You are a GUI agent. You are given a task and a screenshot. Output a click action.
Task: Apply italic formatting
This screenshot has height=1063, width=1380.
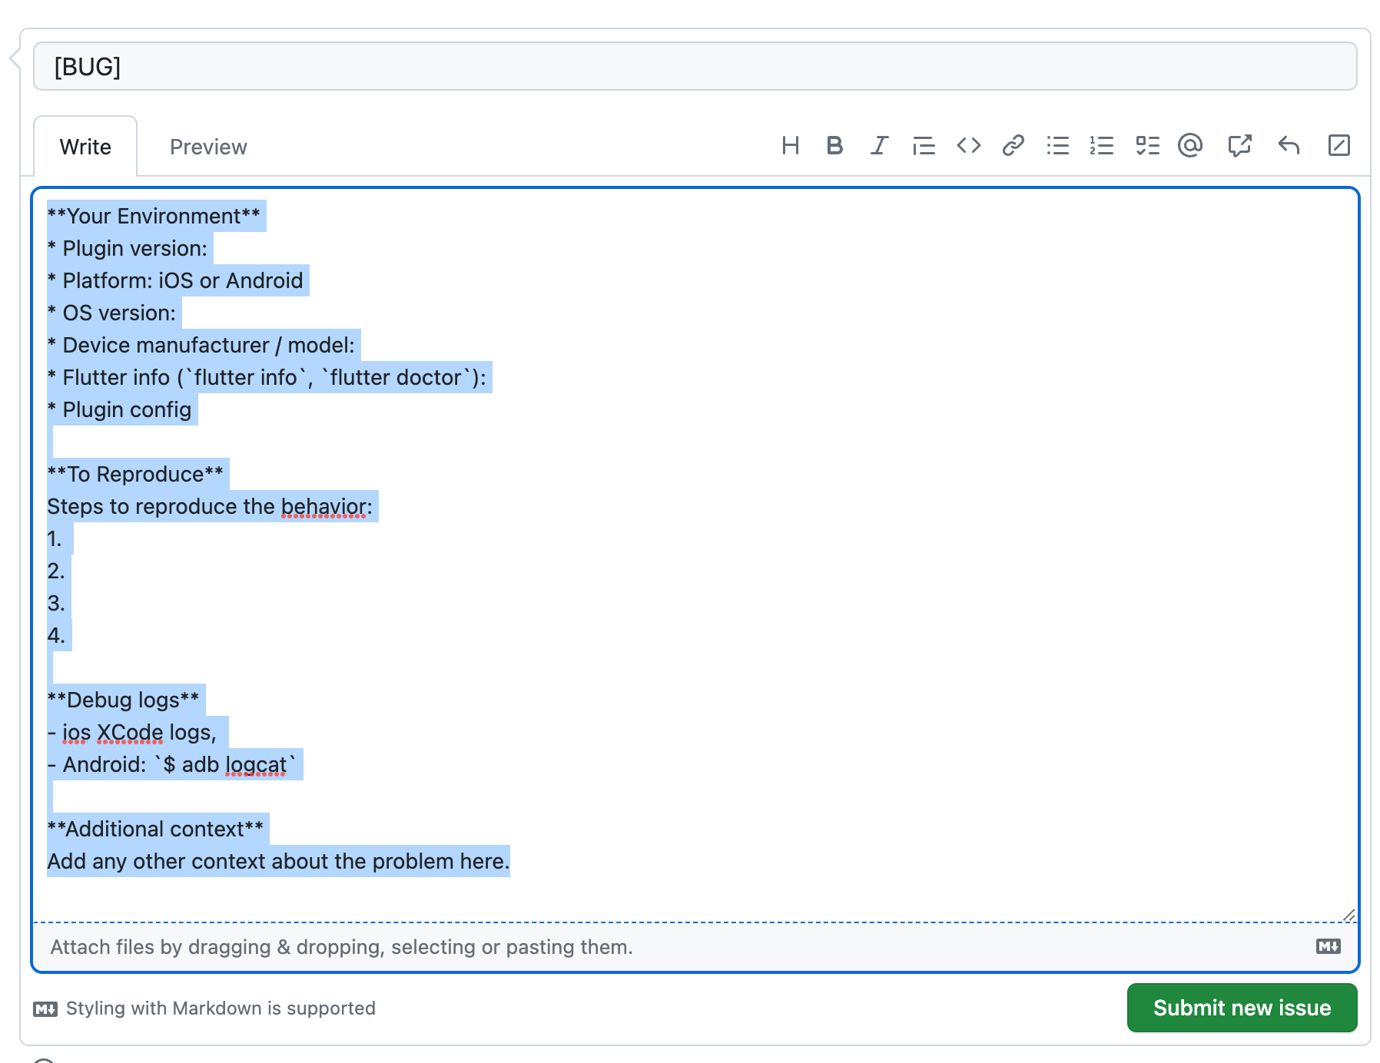coord(878,145)
